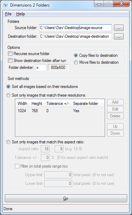Open the Help menu

pyautogui.click(x=20, y=14)
